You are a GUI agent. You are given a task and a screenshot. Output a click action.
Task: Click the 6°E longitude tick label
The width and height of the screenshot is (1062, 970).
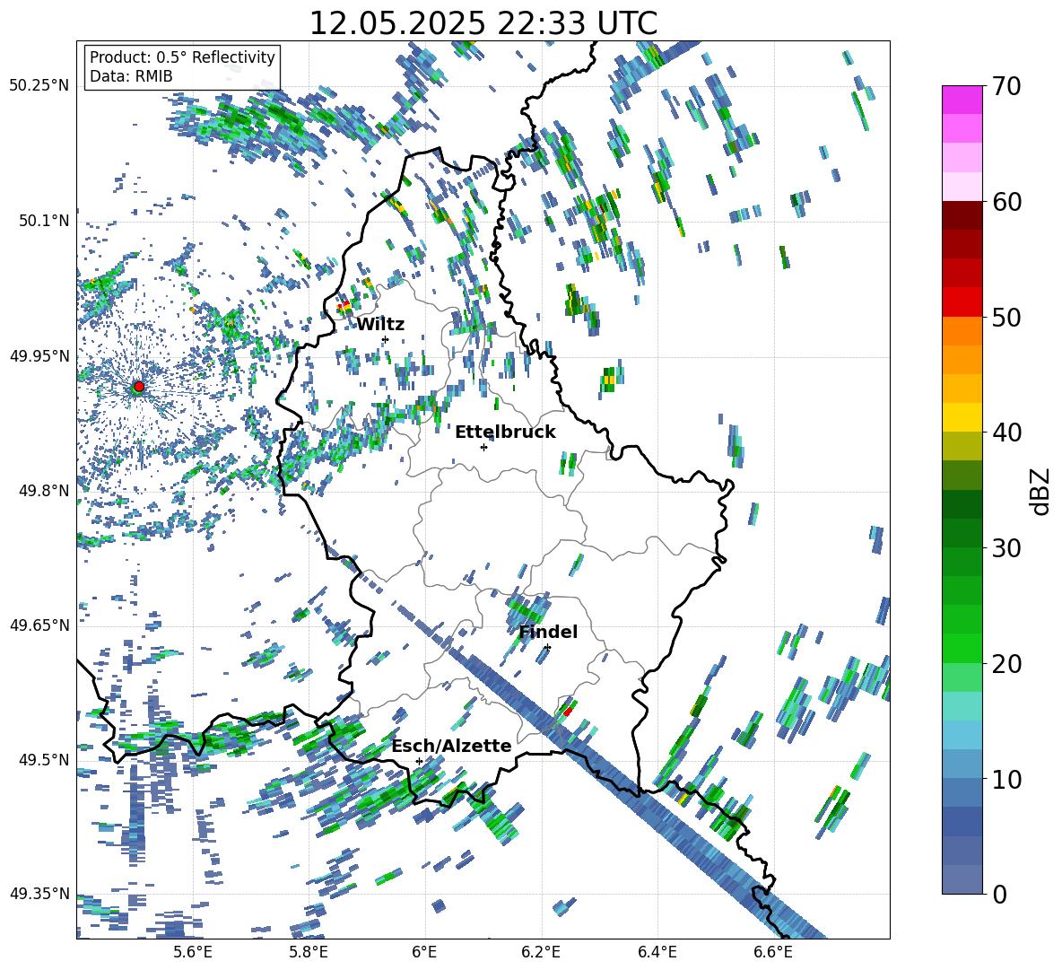pos(424,952)
